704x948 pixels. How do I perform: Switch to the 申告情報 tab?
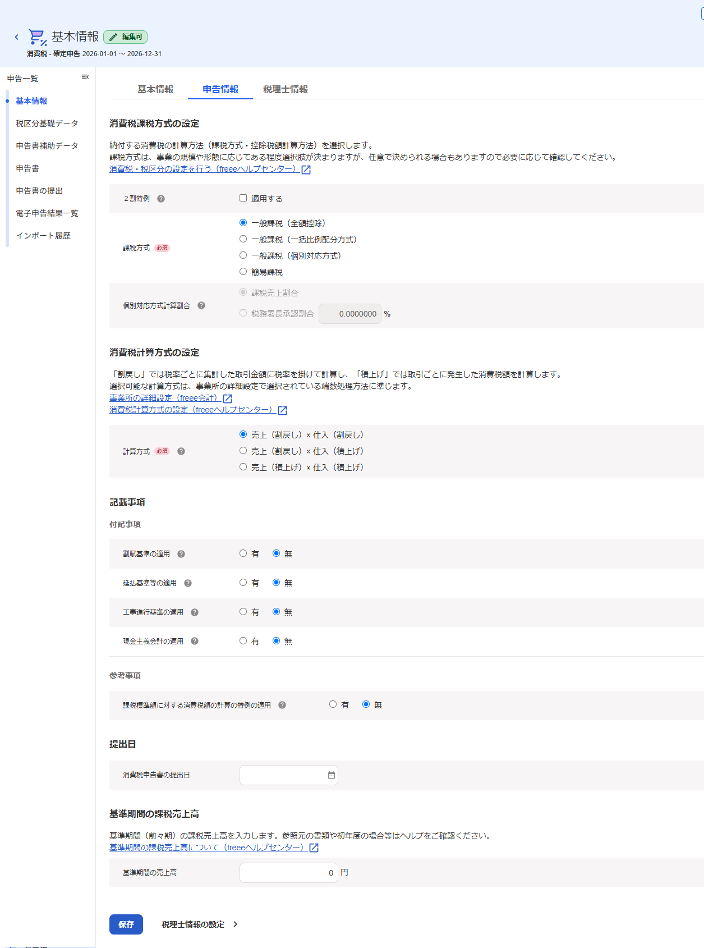(220, 89)
